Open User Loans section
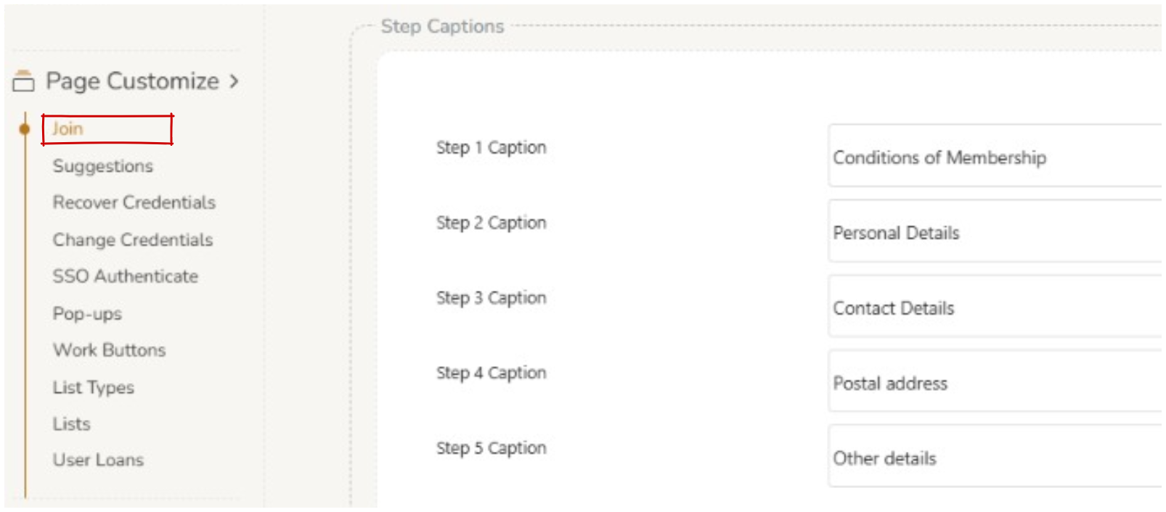The image size is (1166, 512). 98,460
